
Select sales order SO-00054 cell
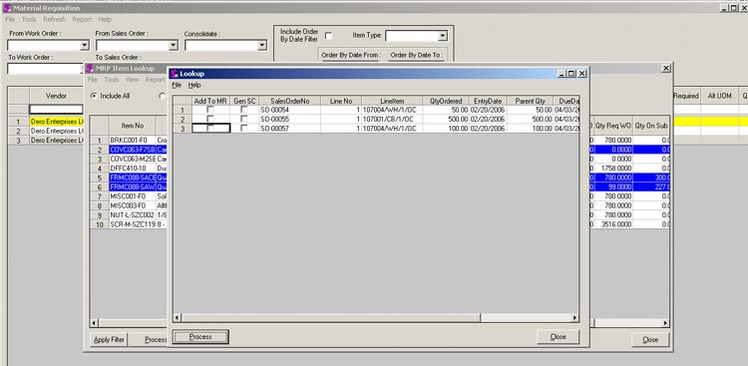[289, 111]
